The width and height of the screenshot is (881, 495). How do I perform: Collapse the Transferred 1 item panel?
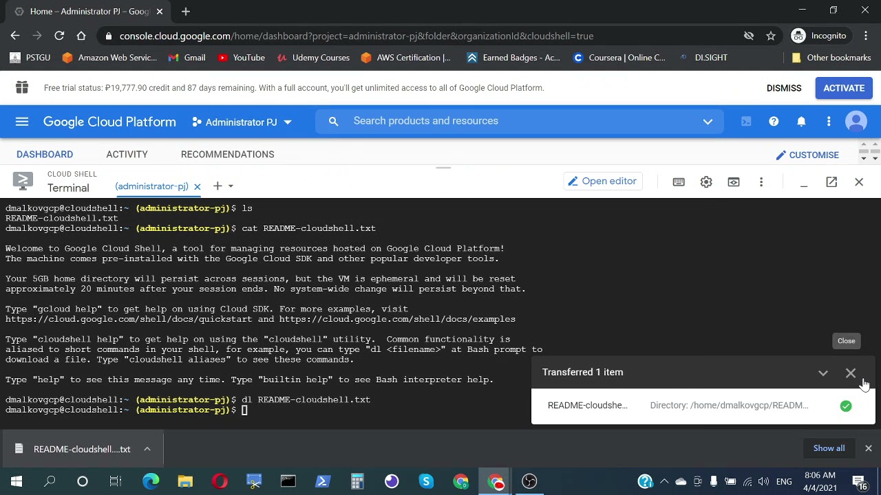coord(823,373)
